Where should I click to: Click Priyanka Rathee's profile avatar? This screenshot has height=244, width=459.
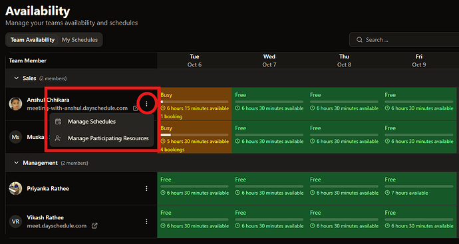15,188
